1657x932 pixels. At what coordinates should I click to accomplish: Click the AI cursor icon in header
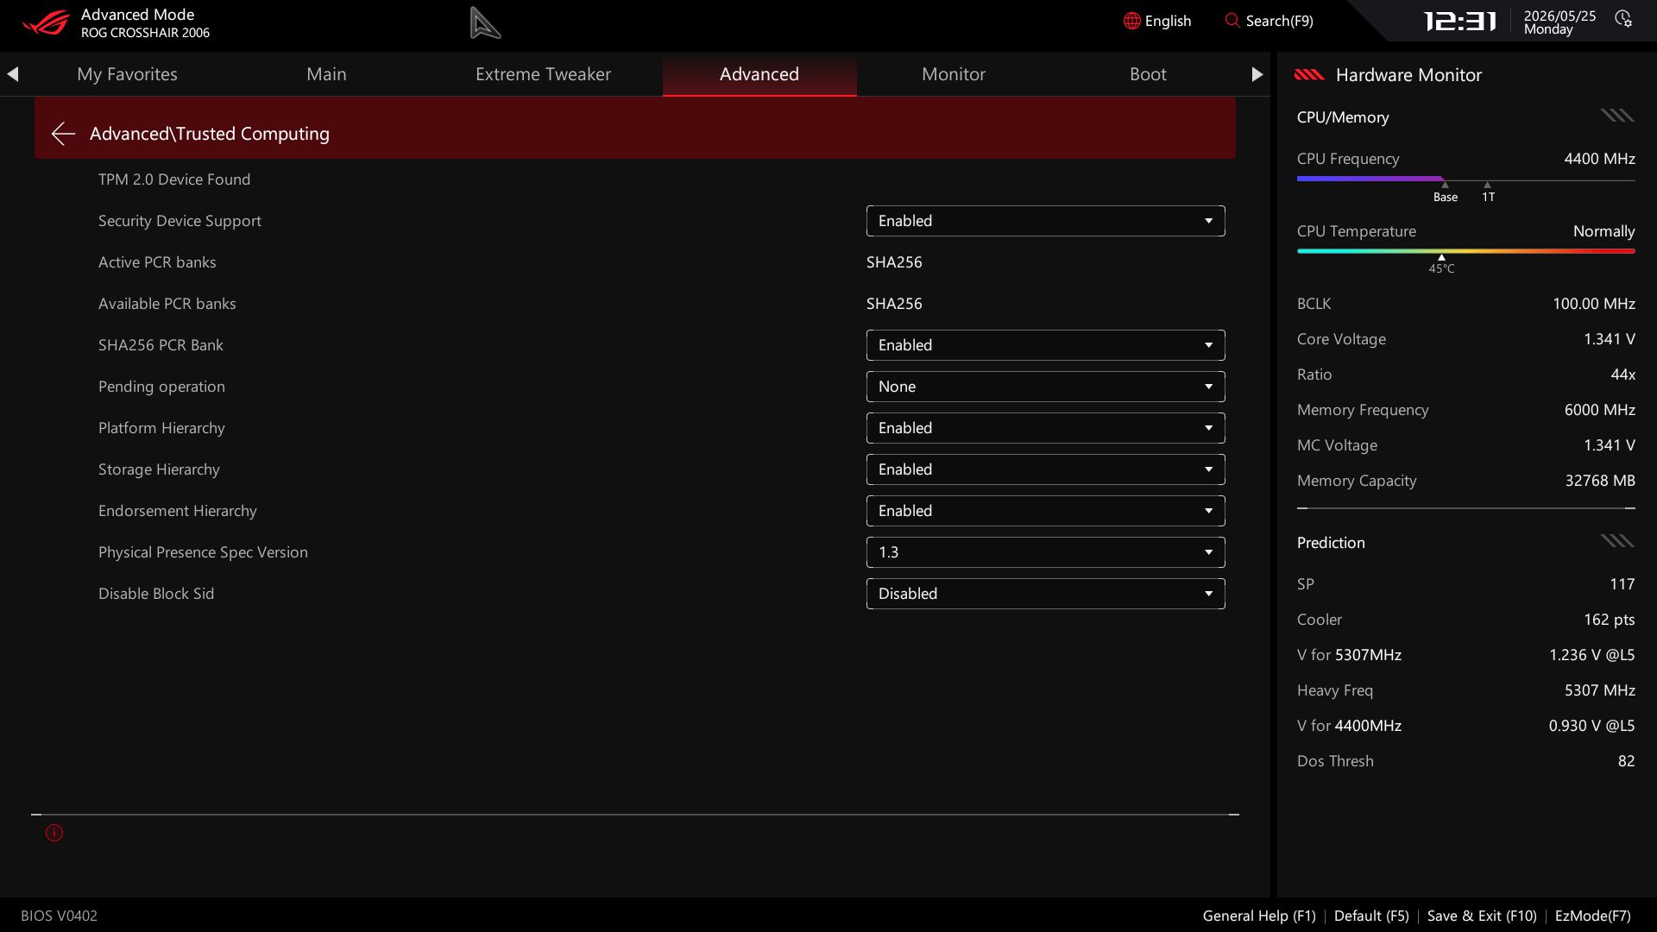click(x=485, y=22)
